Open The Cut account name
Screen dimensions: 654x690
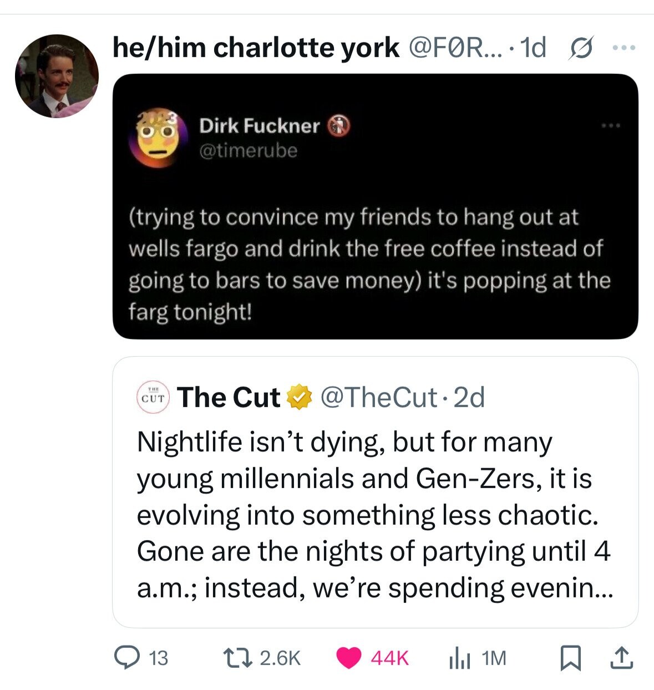[x=229, y=397]
